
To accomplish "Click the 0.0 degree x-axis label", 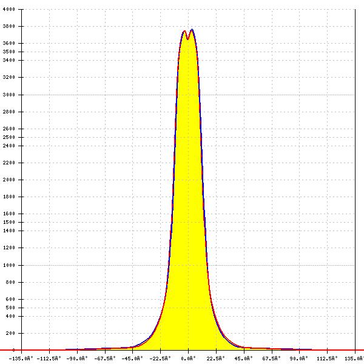I will point(188,359).
